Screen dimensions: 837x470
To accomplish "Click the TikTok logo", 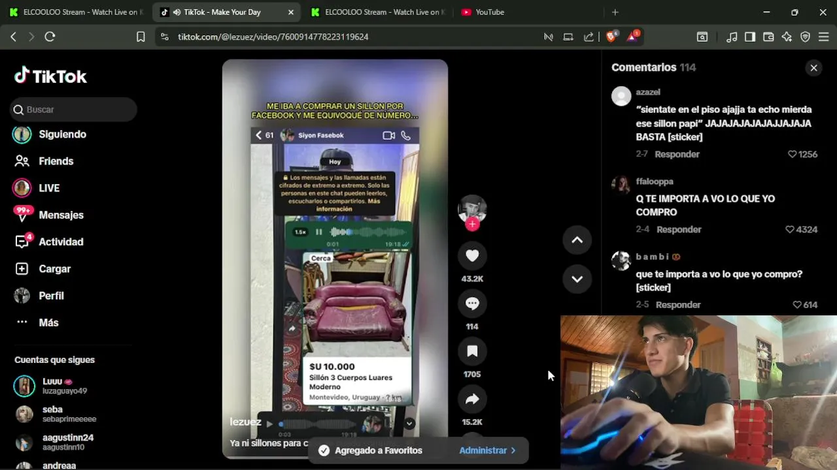I will pos(50,76).
